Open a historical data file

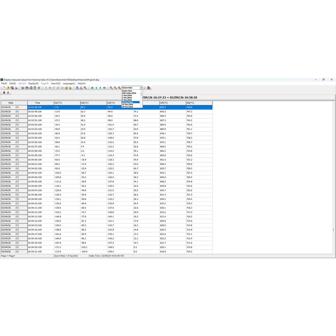tap(7, 88)
